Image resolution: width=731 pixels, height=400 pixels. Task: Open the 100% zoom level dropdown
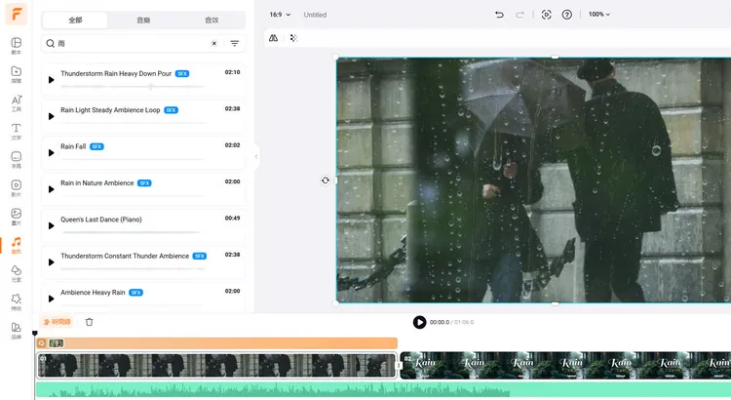coord(598,15)
